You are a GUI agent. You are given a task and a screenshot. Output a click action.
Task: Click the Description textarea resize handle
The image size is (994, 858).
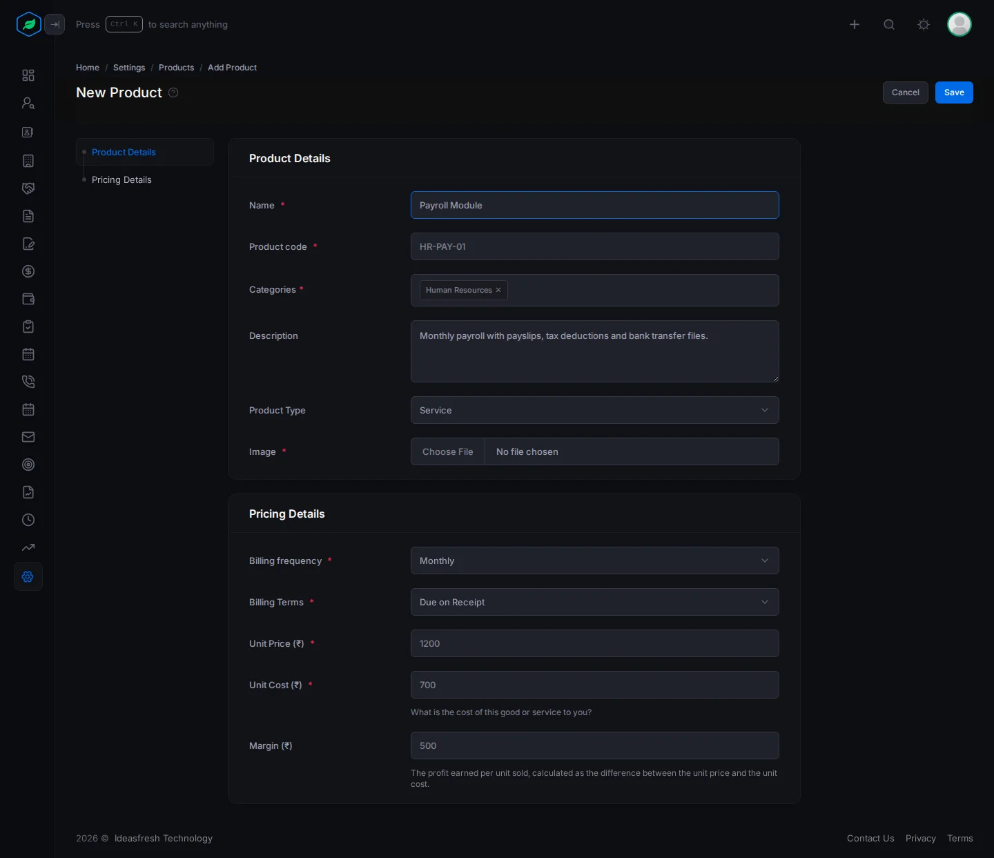pyautogui.click(x=775, y=378)
